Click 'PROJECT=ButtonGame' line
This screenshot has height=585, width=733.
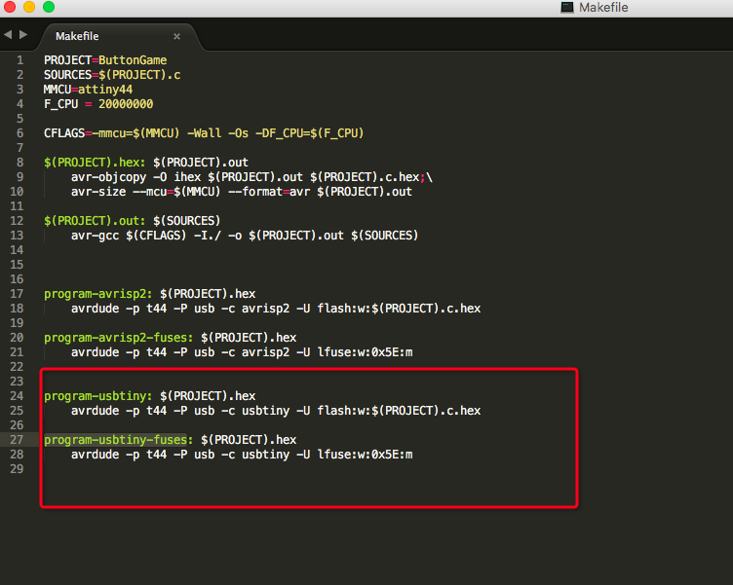coord(105,60)
